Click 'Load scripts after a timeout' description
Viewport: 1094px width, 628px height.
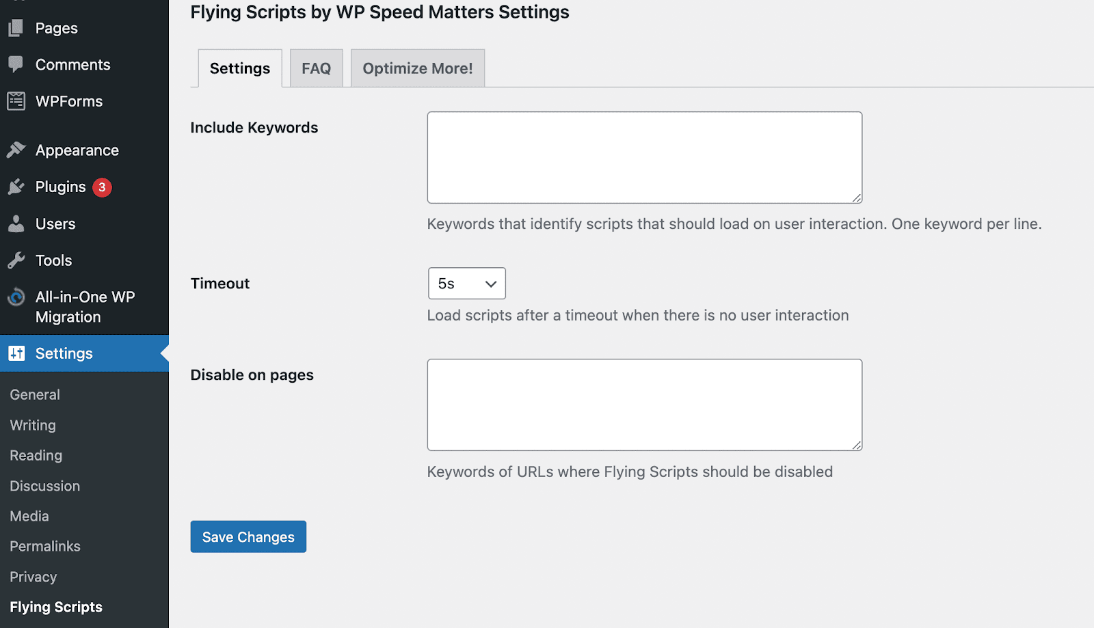tap(638, 315)
